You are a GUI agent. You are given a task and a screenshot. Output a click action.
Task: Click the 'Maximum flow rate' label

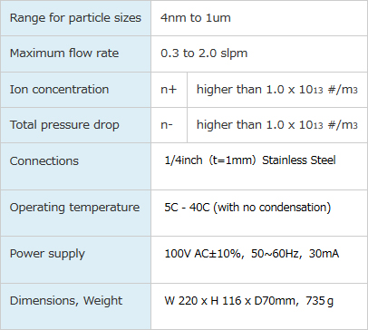64,53
